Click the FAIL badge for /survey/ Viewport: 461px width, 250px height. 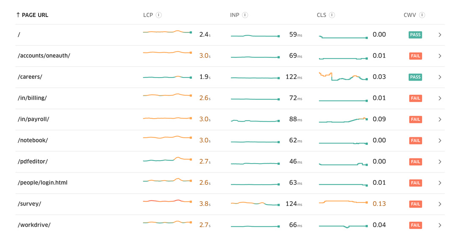[x=415, y=204]
